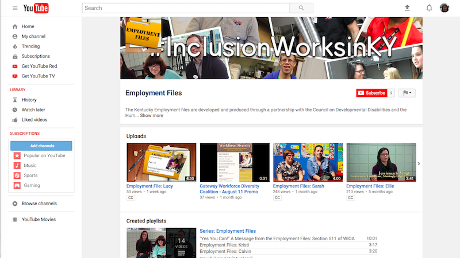Play the Sarah video thumbnail
Screen dimensions: 460x258
point(308,162)
